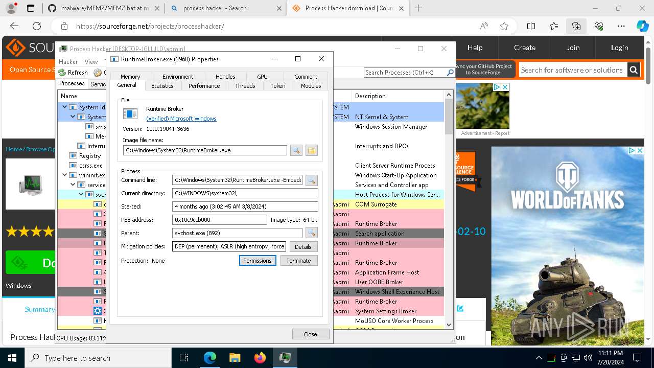Open Modules tab

click(x=311, y=86)
